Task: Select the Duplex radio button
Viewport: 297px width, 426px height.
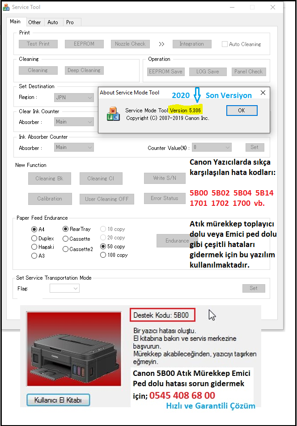Action: coord(34,238)
